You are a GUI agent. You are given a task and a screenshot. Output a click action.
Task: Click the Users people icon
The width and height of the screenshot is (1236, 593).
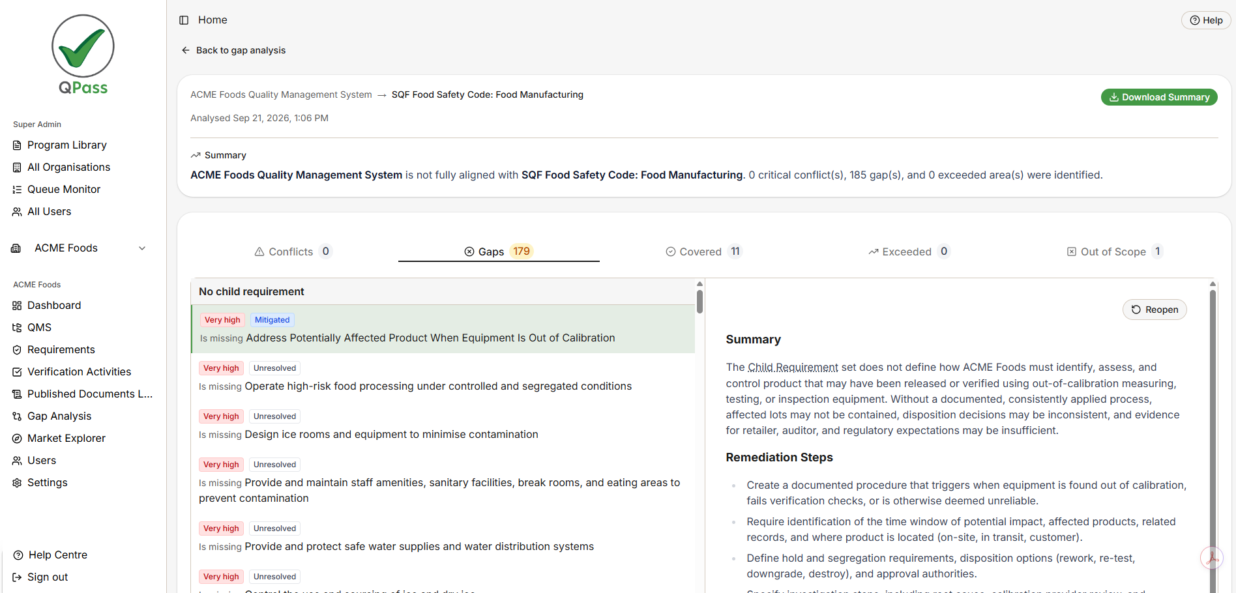[17, 461]
